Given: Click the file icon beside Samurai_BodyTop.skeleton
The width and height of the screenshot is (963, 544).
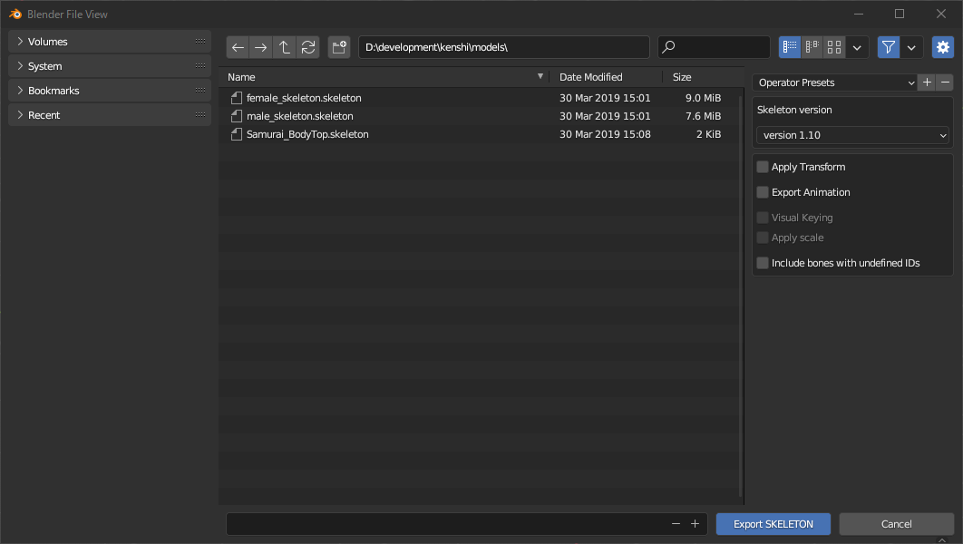Looking at the screenshot, I should point(237,134).
